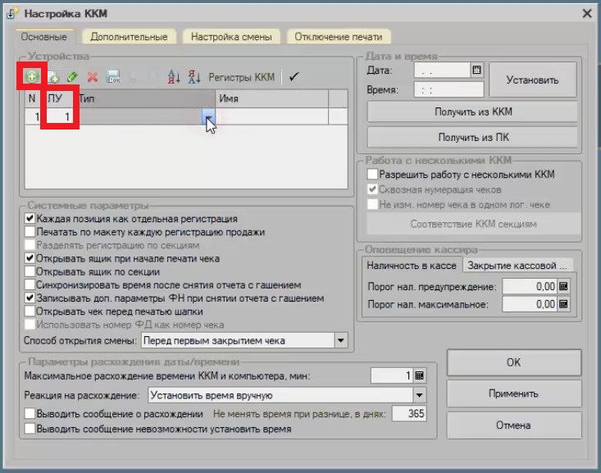Screen dimensions: 601x473
Task: Click the Получить из ККМ button
Action: [x=472, y=112]
